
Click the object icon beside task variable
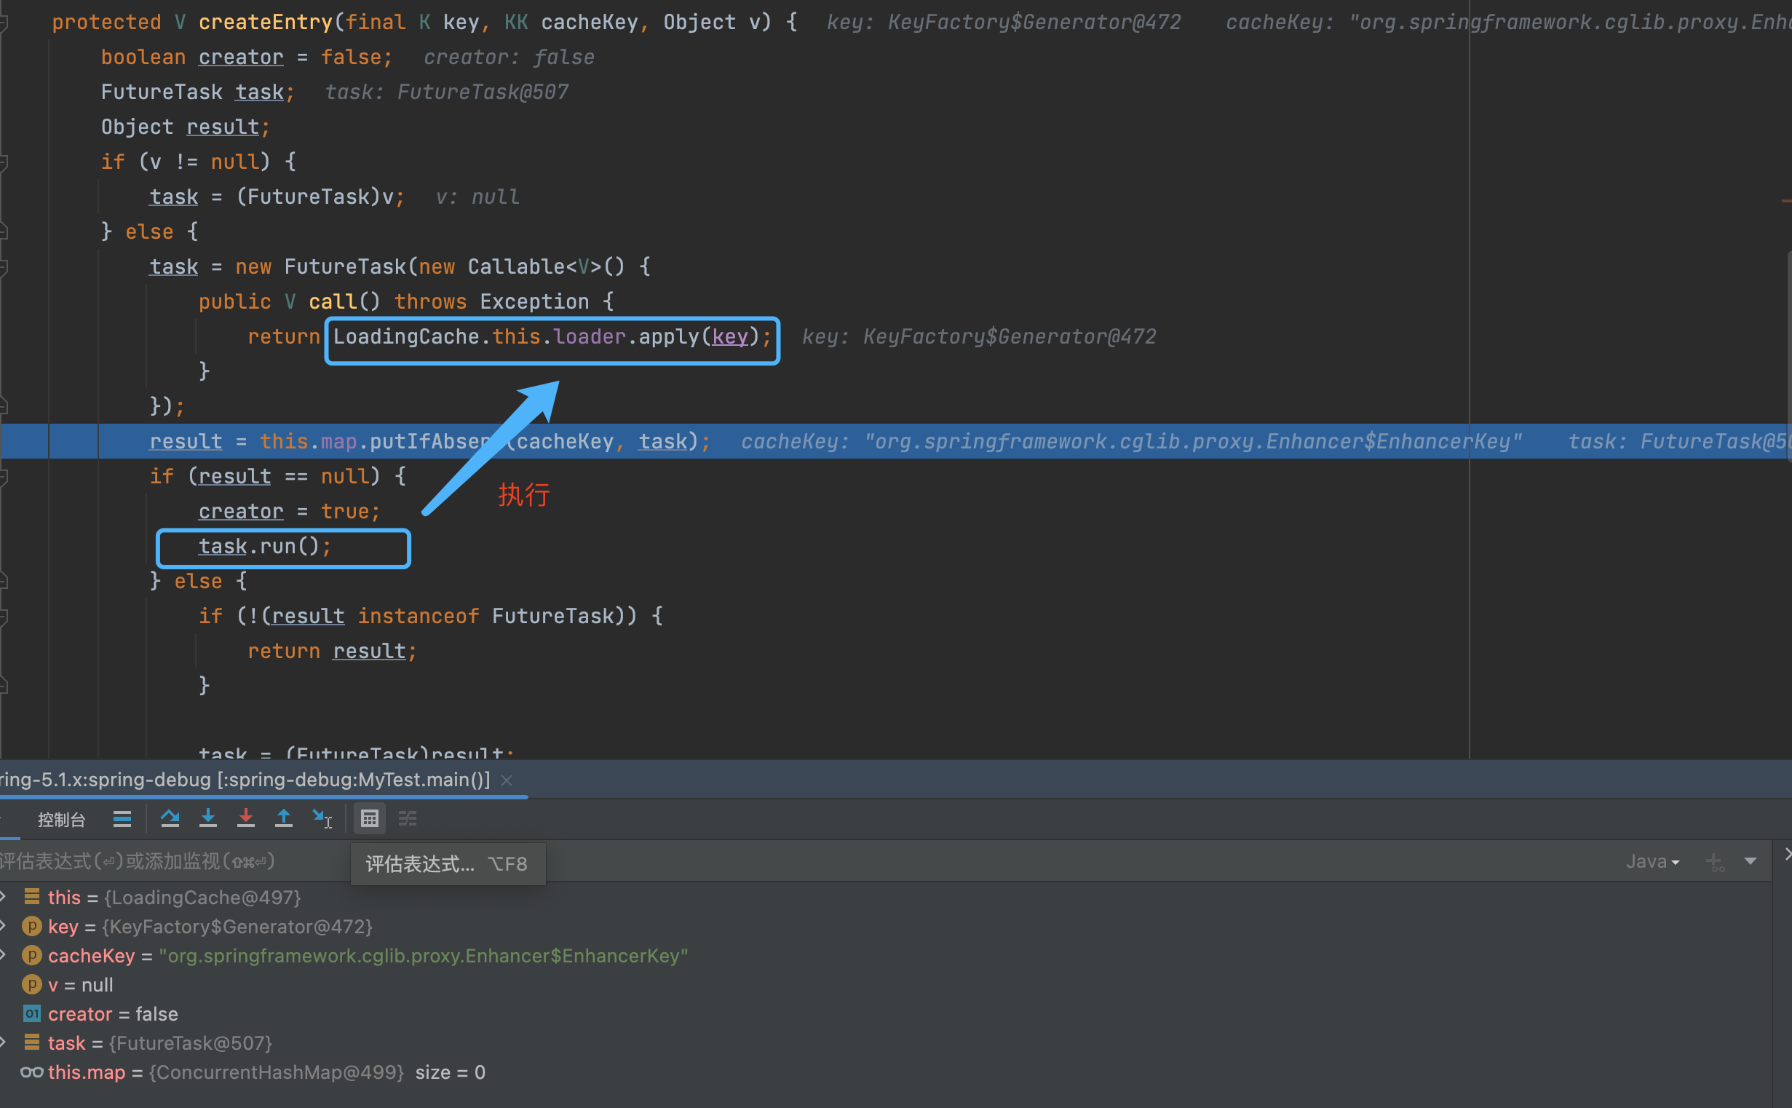pyautogui.click(x=31, y=1042)
